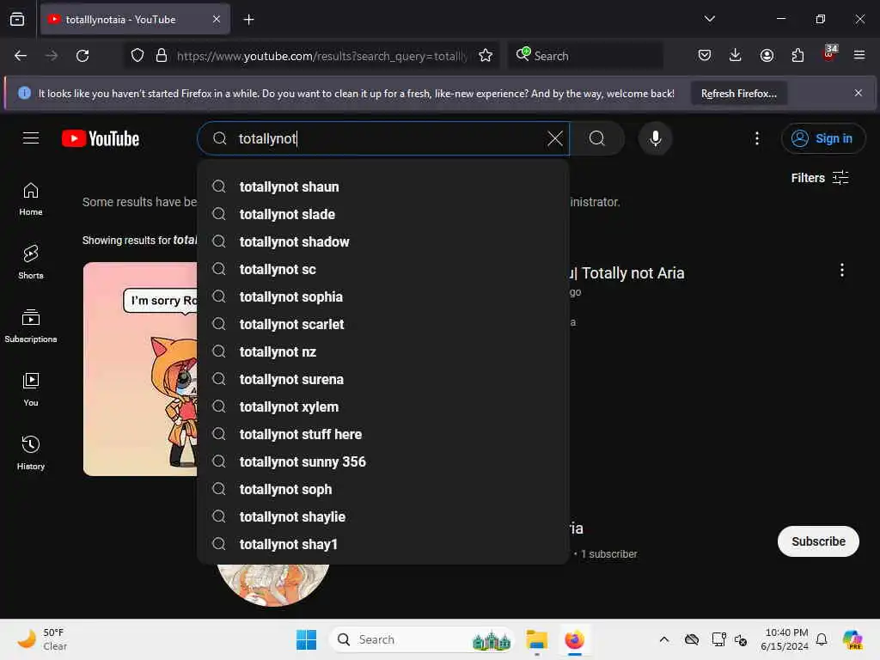Open a new browser tab with plus

coord(248,20)
